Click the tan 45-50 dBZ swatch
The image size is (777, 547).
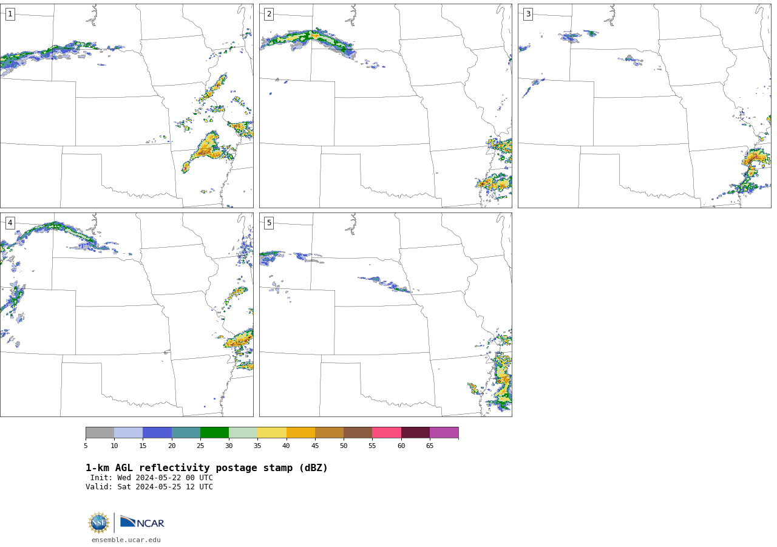[329, 433]
